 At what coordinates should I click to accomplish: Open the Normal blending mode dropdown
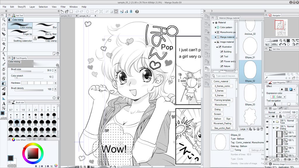click(274, 112)
